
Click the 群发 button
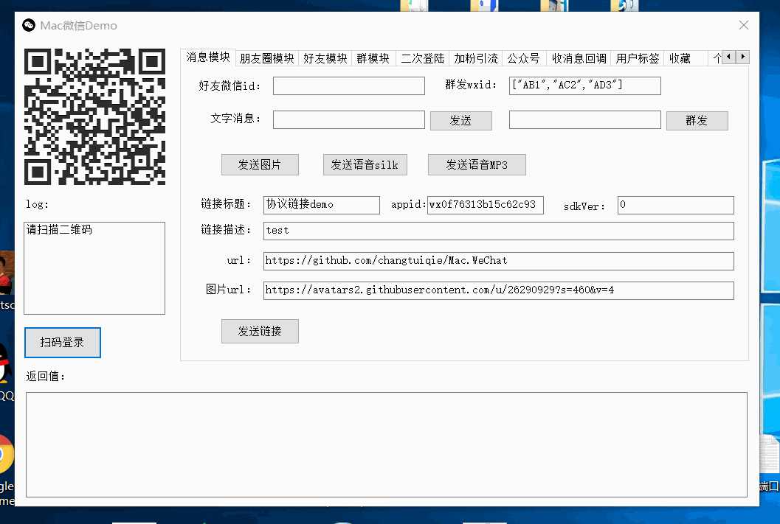pos(697,121)
